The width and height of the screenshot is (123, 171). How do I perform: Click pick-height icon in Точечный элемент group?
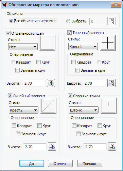pos(111,83)
